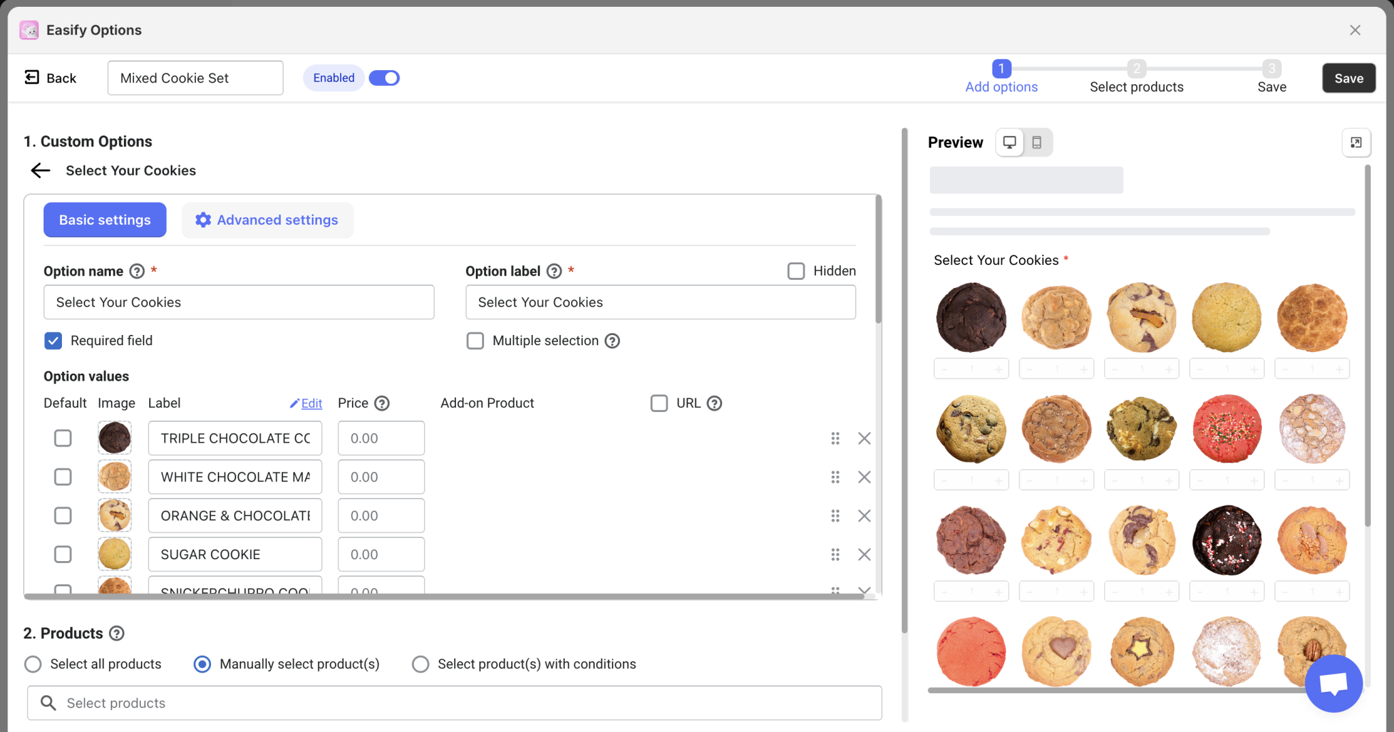Save the Mixed Cookie Set configuration
The image size is (1394, 732).
1348,78
